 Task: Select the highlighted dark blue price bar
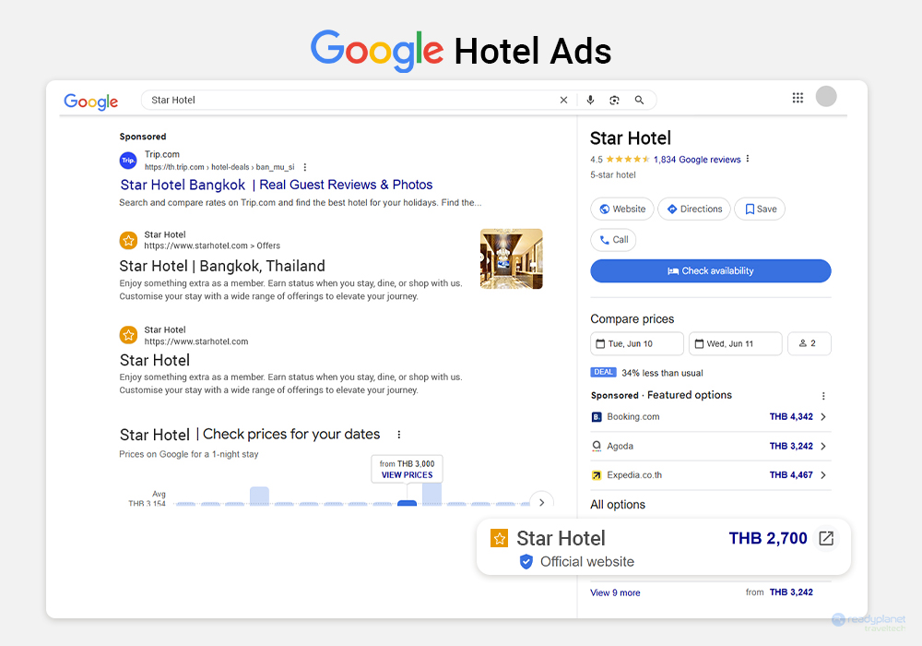[x=407, y=503]
